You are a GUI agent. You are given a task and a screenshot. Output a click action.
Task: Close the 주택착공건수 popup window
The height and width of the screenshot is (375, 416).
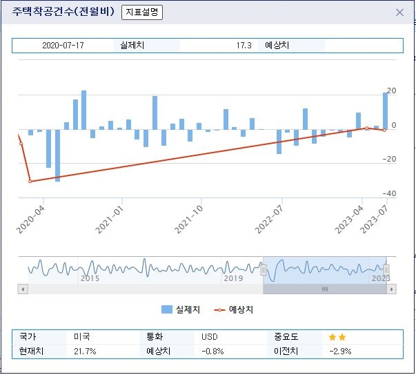(x=399, y=12)
